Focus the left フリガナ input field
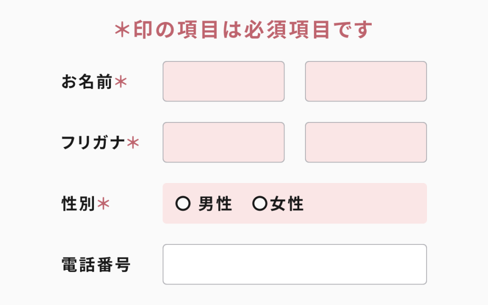 click(224, 142)
